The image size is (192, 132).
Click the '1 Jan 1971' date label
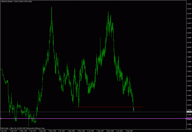point(4,131)
